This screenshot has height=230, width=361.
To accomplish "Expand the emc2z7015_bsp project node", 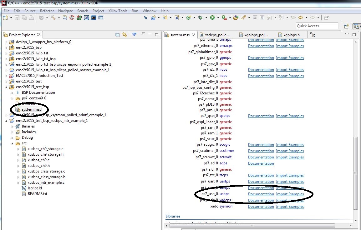I will tap(7, 47).
